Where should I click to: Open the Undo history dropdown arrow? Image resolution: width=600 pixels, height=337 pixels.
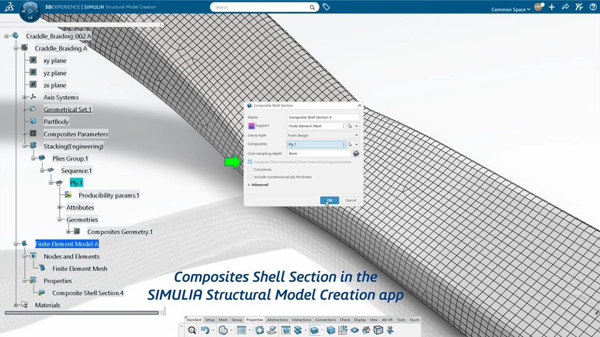[x=213, y=331]
